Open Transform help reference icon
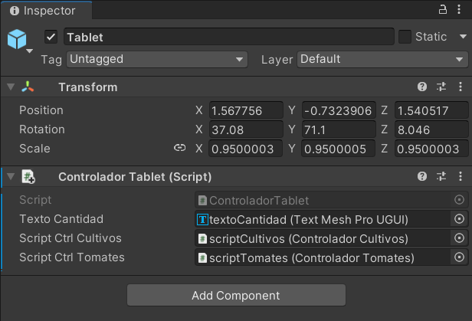This screenshot has width=472, height=321. click(422, 87)
